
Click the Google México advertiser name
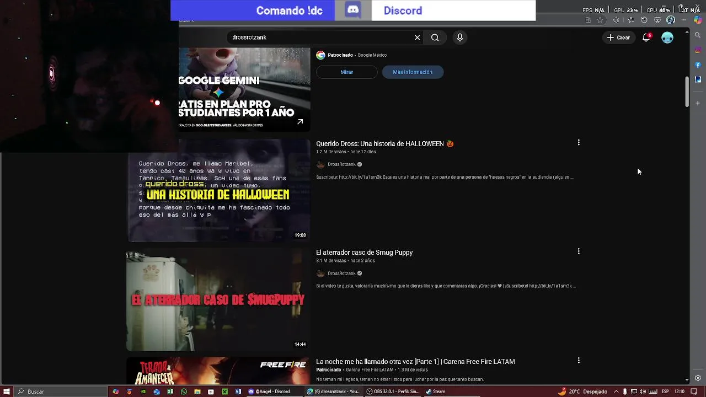[x=372, y=55]
